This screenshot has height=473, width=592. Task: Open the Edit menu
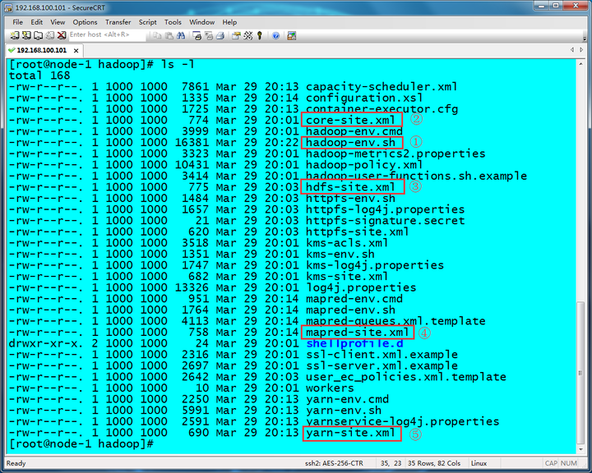tap(37, 22)
